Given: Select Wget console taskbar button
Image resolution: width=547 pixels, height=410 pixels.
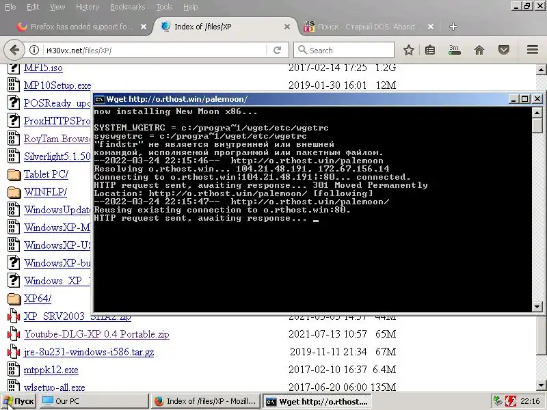Looking at the screenshot, I should (x=317, y=401).
